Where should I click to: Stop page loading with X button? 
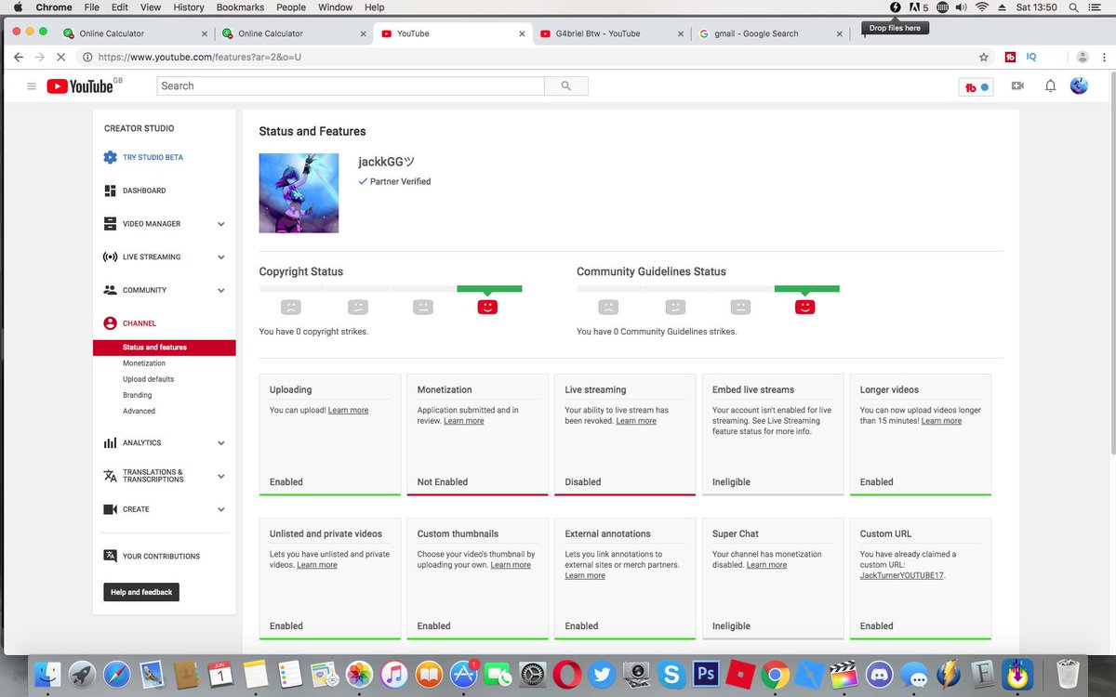coord(60,57)
